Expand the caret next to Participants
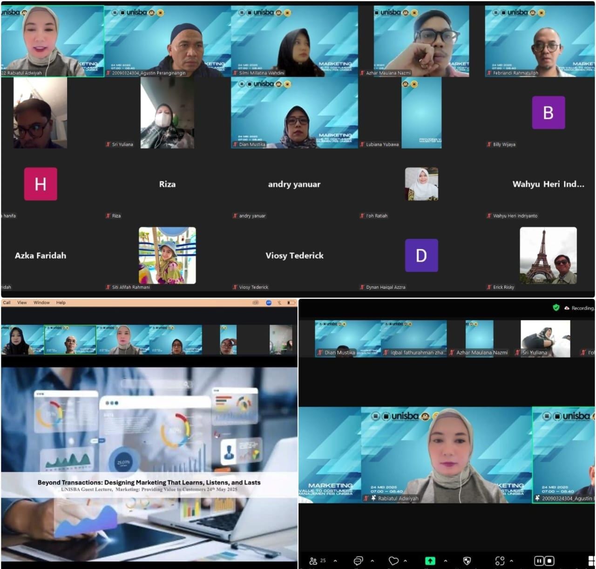This screenshot has height=569, width=596. (x=335, y=561)
